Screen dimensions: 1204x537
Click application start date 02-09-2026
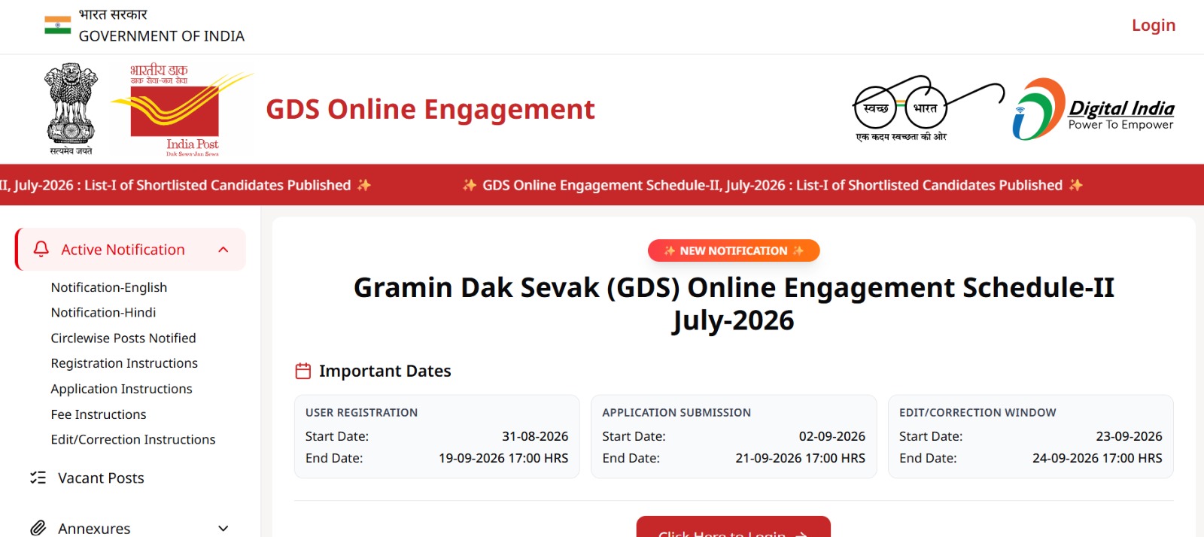832,436
